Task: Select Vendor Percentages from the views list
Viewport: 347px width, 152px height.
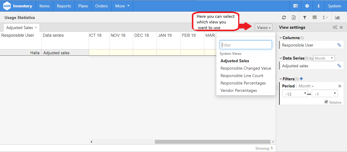Action: tap(239, 91)
